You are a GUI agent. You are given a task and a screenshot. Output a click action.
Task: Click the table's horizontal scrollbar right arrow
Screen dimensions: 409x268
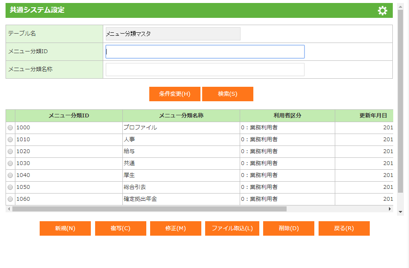click(x=389, y=209)
